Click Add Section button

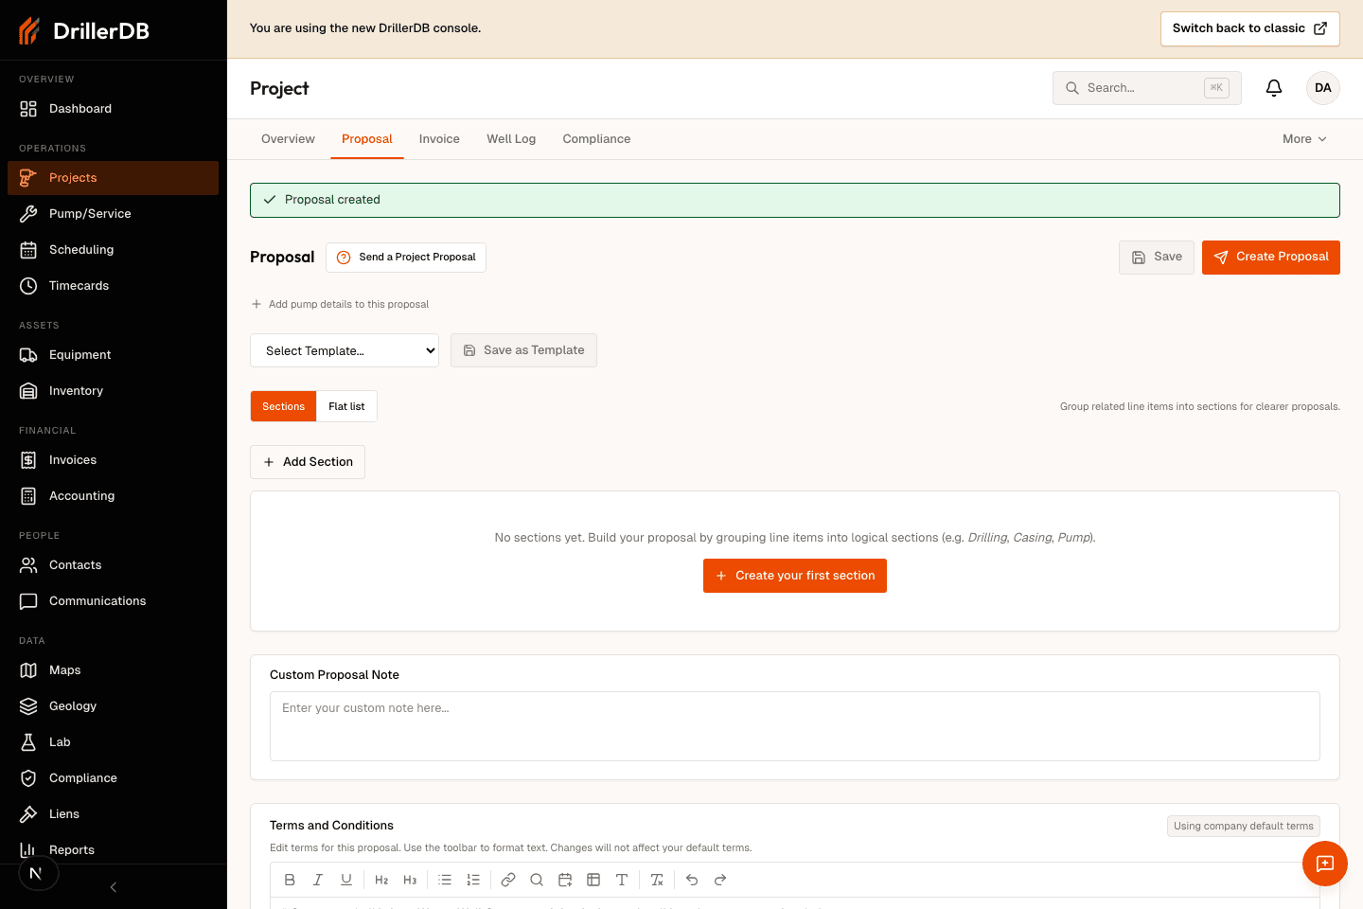click(x=308, y=462)
